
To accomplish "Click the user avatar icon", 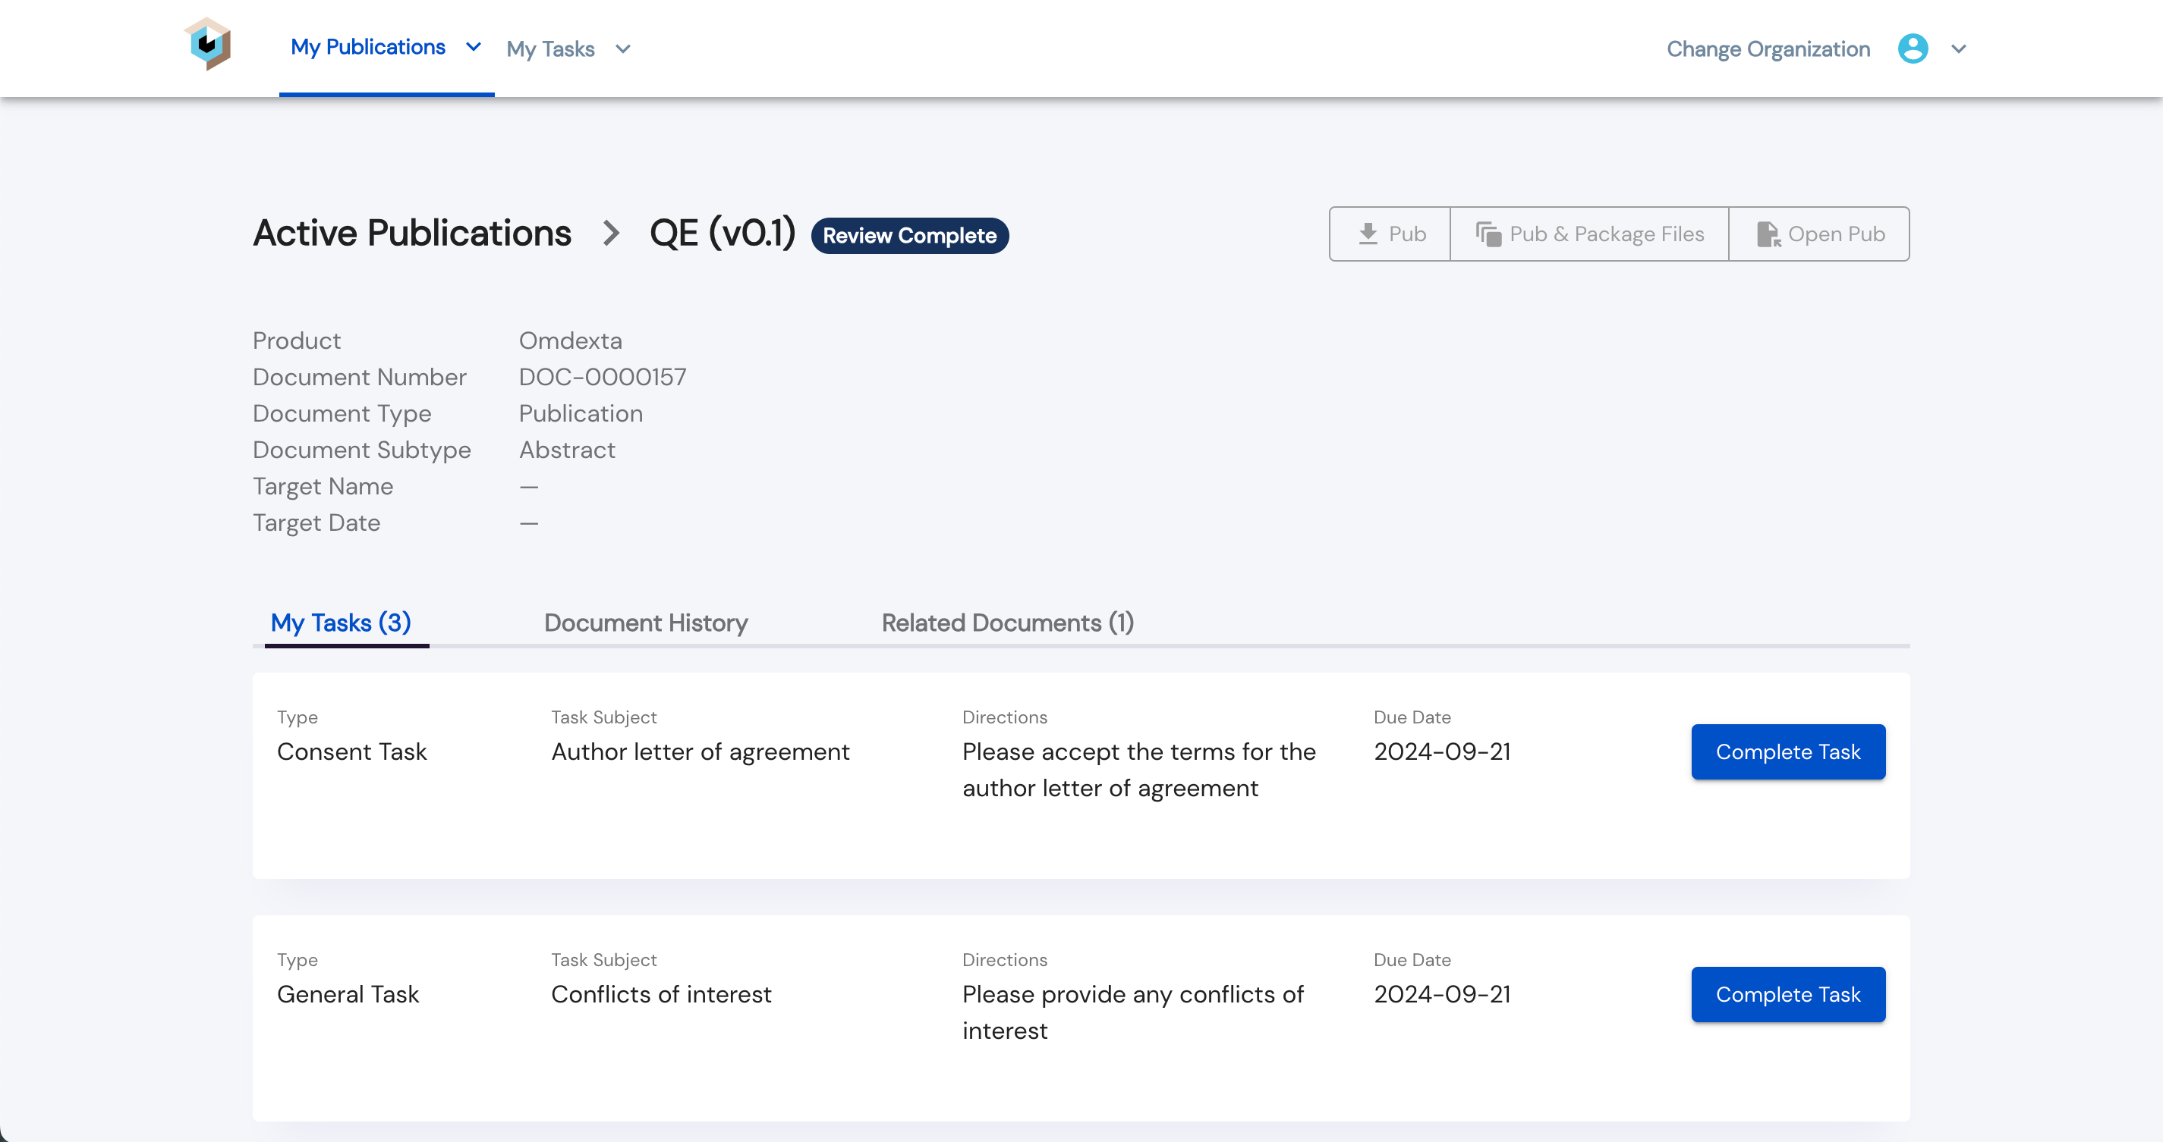I will tap(1913, 49).
